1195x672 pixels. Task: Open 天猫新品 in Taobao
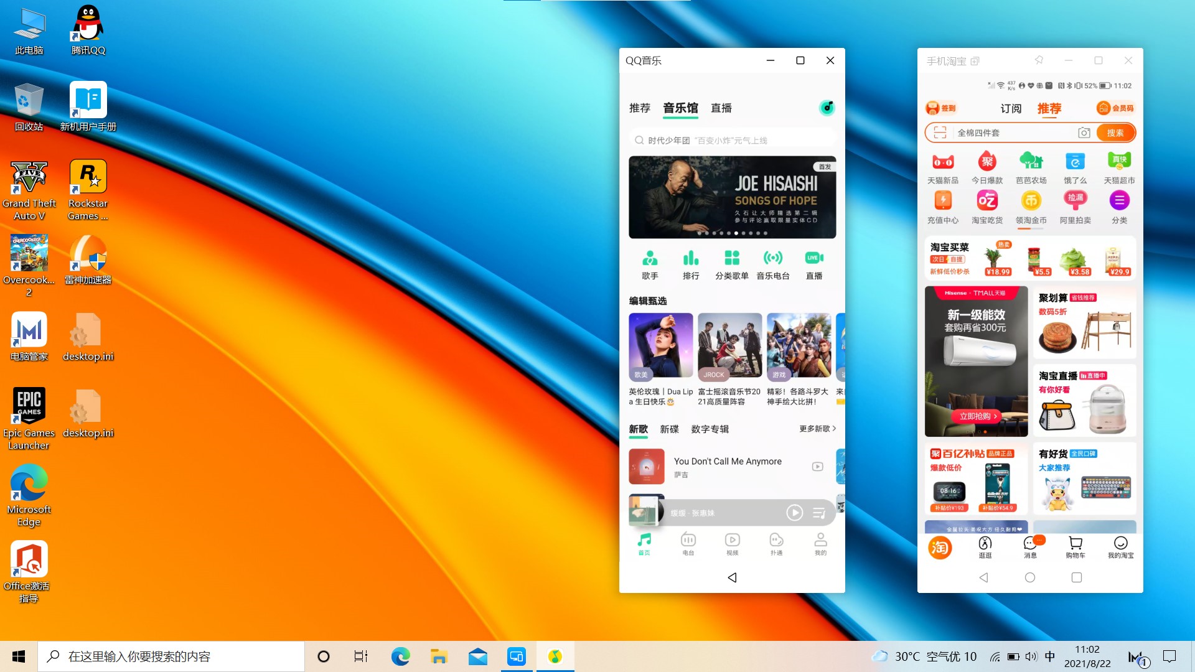tap(943, 168)
